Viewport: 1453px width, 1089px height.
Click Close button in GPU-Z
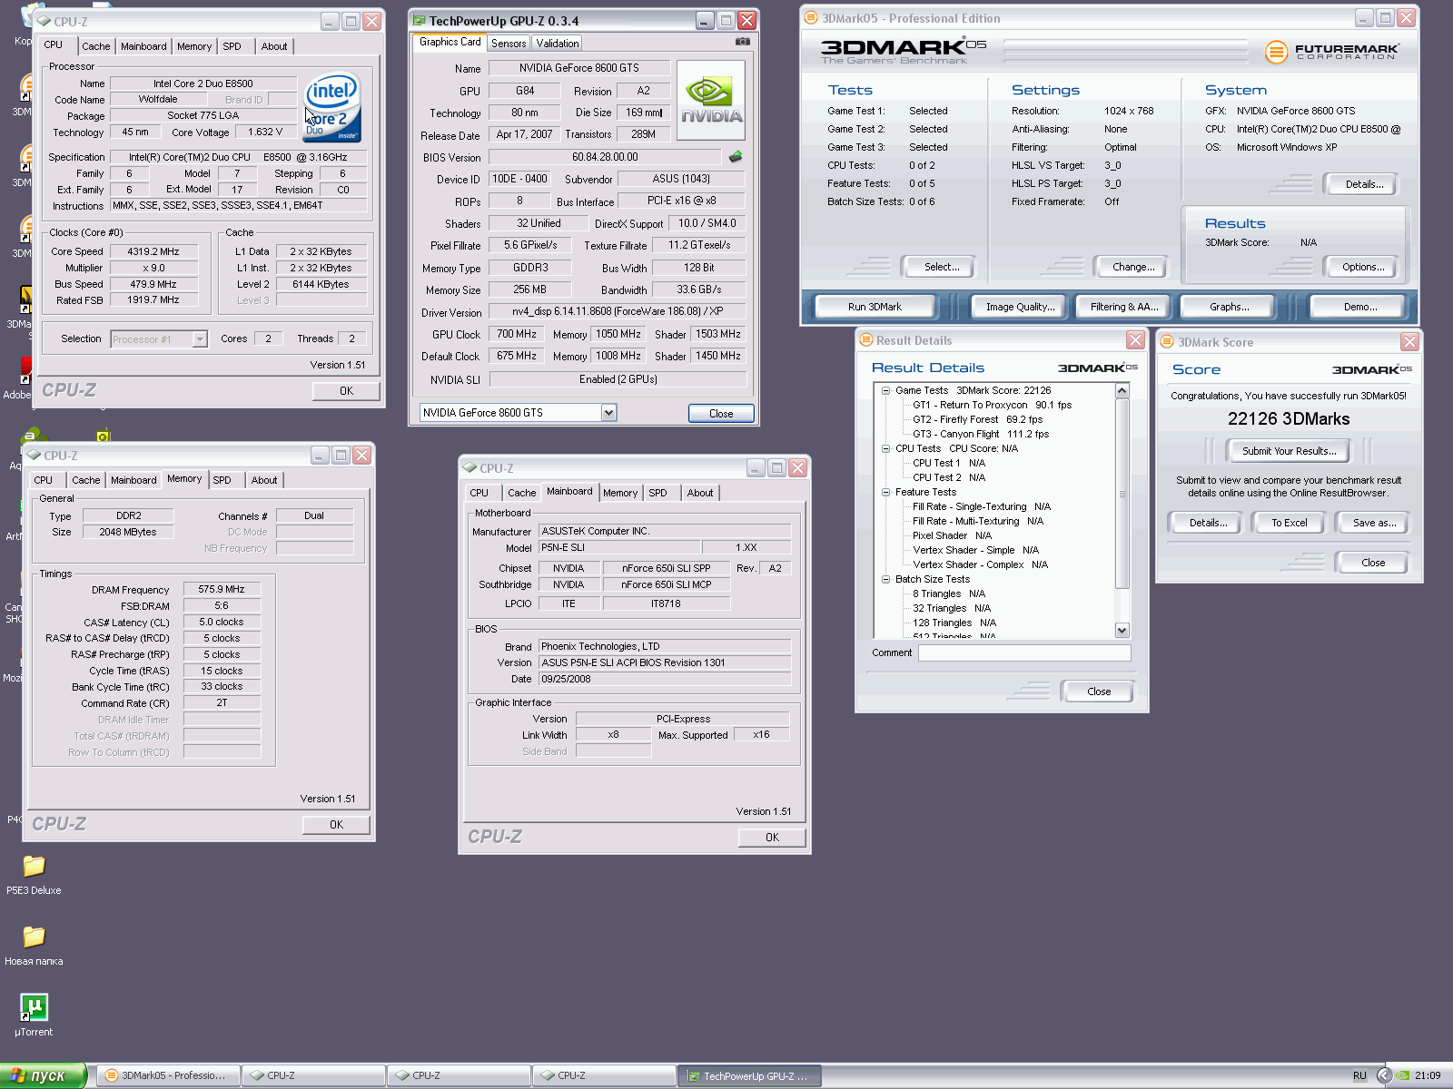pos(721,414)
